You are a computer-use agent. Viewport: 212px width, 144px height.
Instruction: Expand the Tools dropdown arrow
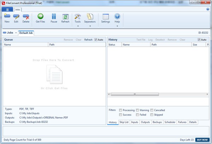(78, 26)
